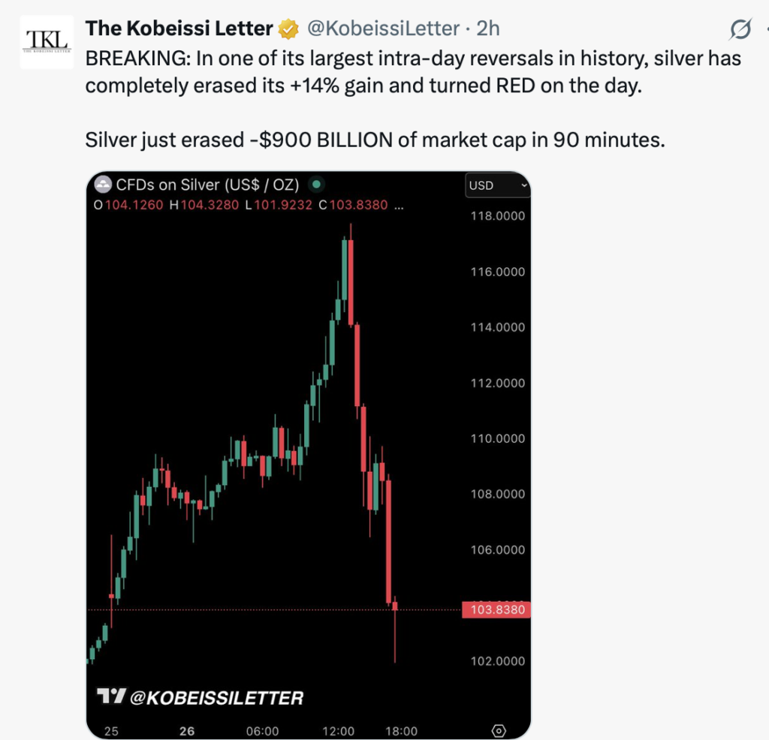Image resolution: width=769 pixels, height=740 pixels.
Task: Click the red 103.8380 current price label
Action: pyautogui.click(x=498, y=610)
